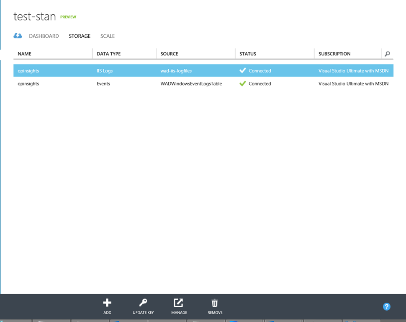This screenshot has height=322, width=406.
Task: Open the Scale tab
Action: click(107, 36)
